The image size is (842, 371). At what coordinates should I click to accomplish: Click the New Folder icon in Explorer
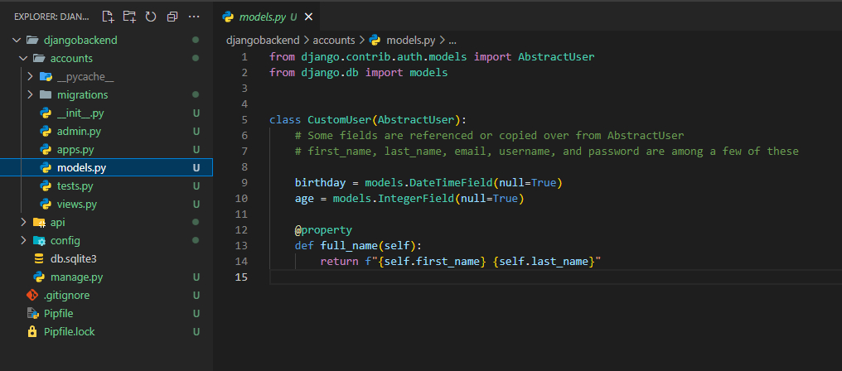point(129,17)
